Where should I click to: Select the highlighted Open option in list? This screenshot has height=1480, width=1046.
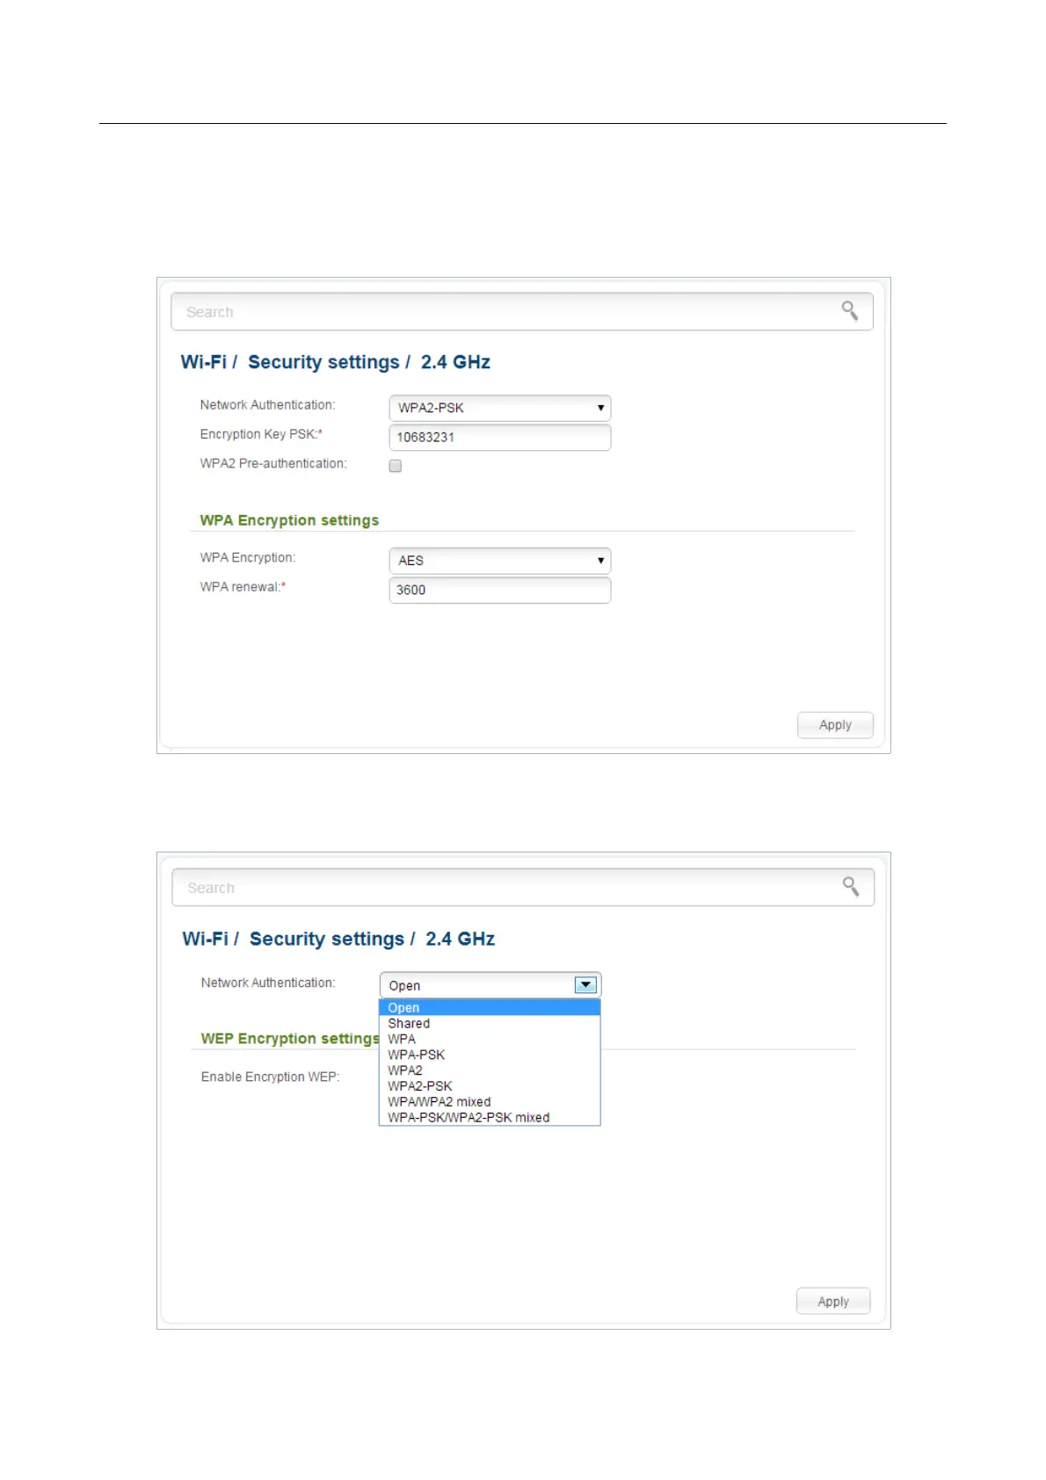(x=404, y=1008)
